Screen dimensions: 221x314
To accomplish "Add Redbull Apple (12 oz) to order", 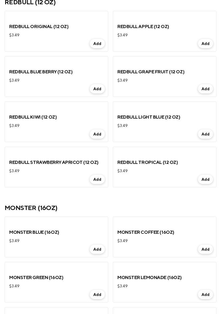I will (205, 44).
